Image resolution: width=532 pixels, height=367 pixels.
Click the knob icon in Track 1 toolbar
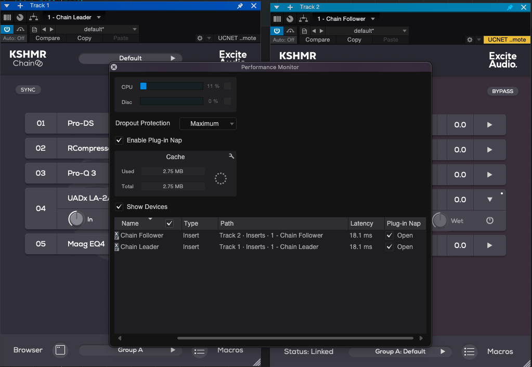20,17
